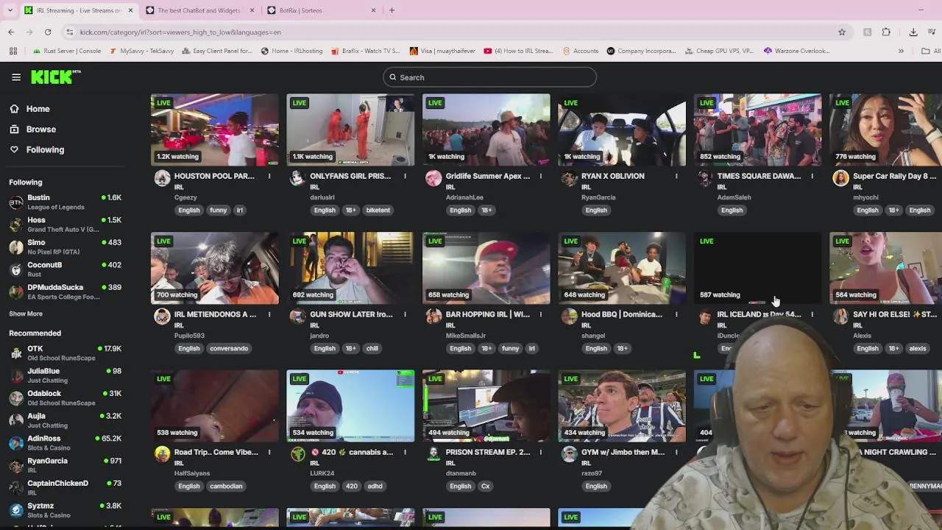Open AdinRoss in Recommended list
942x530 pixels.
point(65,443)
